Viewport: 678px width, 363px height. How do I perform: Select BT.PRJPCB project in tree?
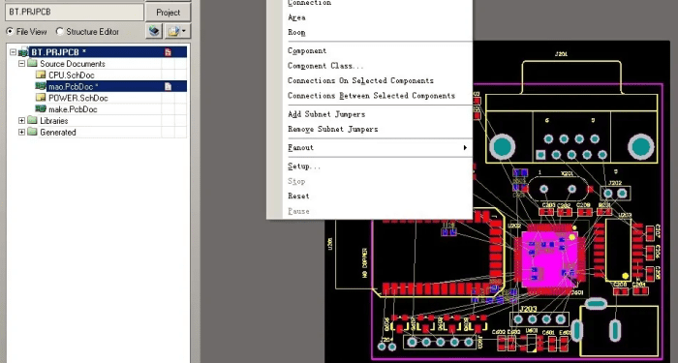point(58,52)
